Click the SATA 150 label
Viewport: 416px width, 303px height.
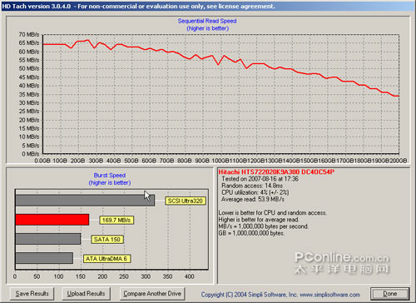(x=107, y=240)
